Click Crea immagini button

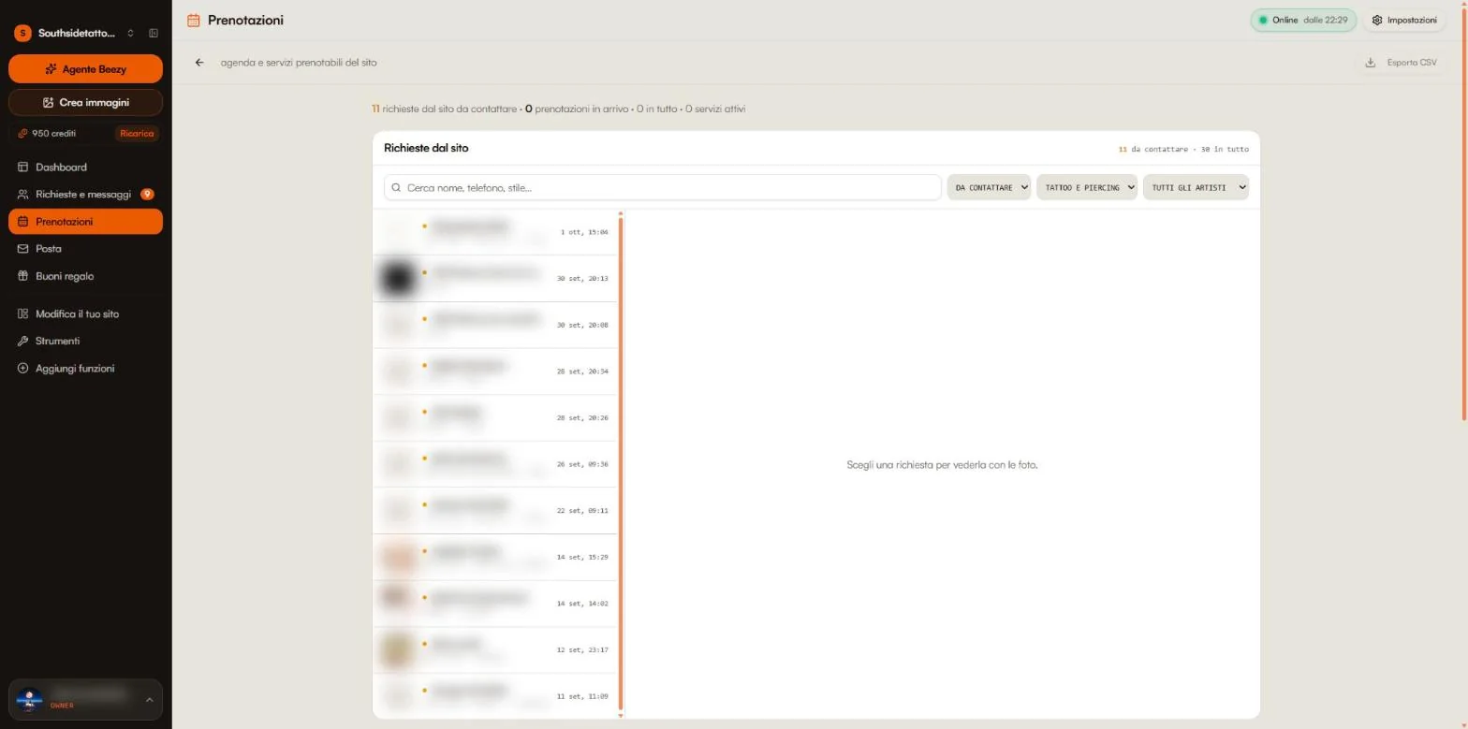click(85, 102)
